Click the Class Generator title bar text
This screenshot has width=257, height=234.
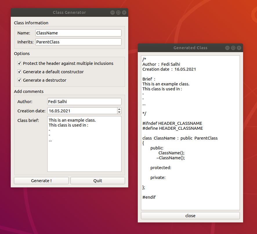69,12
